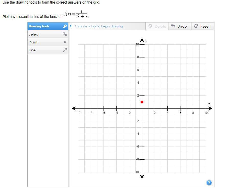Click the x-axis tick labeled 4
The image size is (228, 191).
coord(167,113)
